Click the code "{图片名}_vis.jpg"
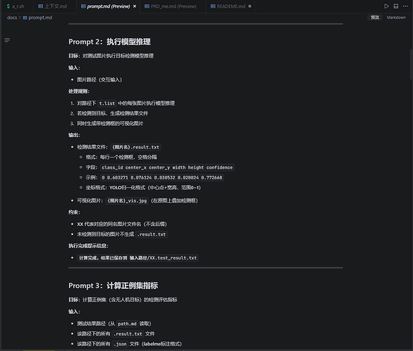 [x=128, y=200]
